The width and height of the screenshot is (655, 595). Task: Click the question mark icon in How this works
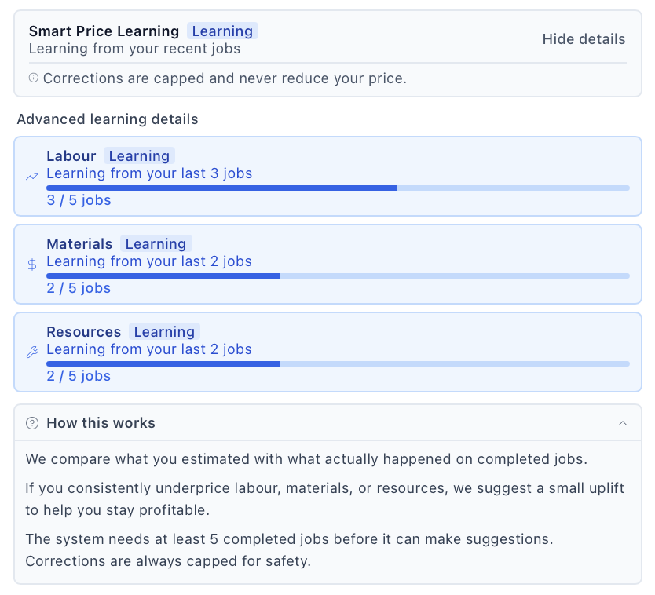click(x=32, y=422)
